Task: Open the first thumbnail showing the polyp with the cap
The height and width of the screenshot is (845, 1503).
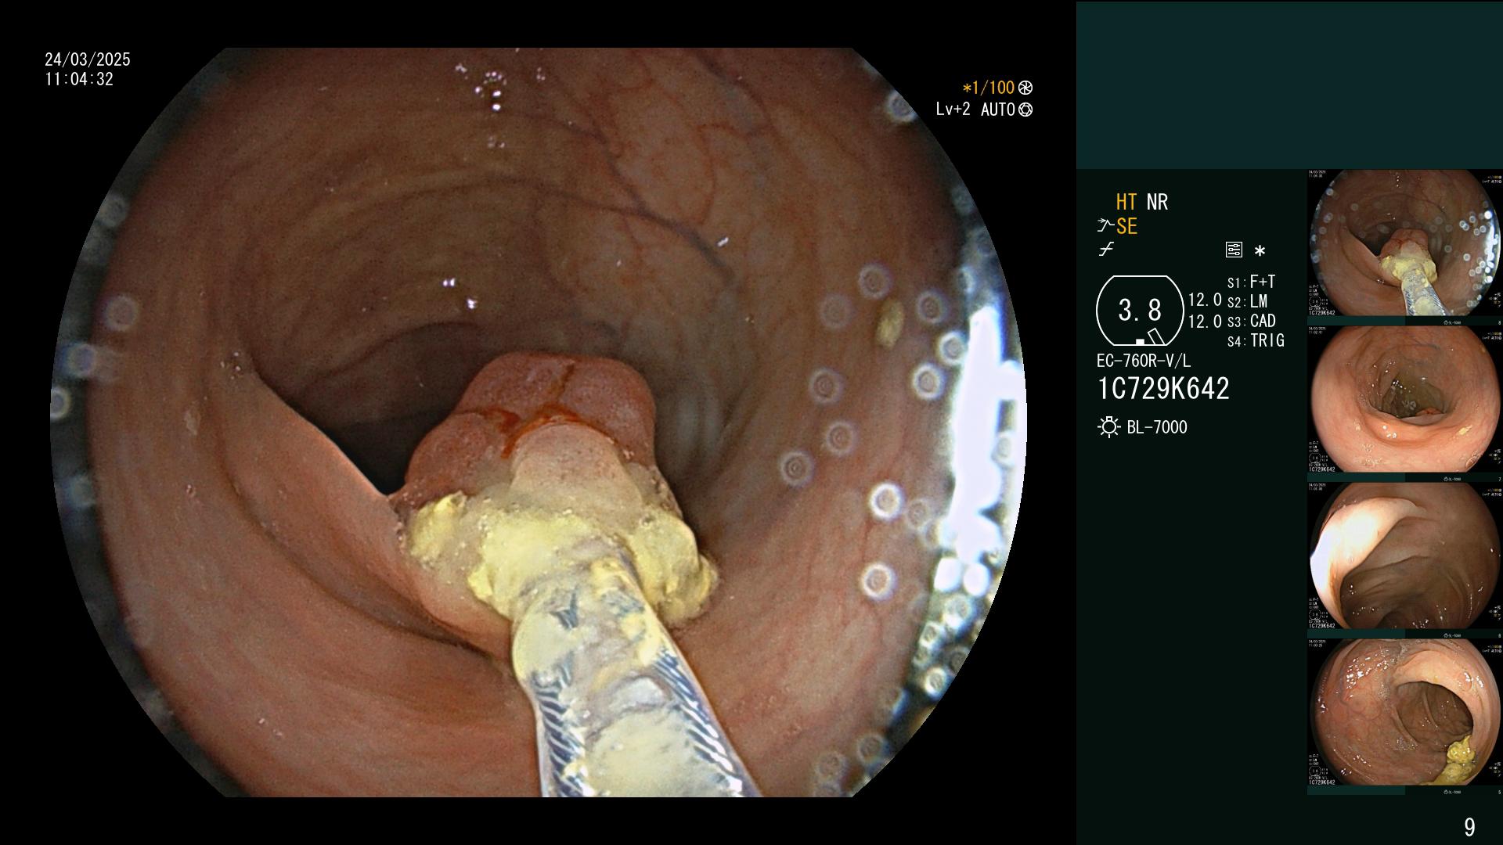Action: [x=1404, y=243]
